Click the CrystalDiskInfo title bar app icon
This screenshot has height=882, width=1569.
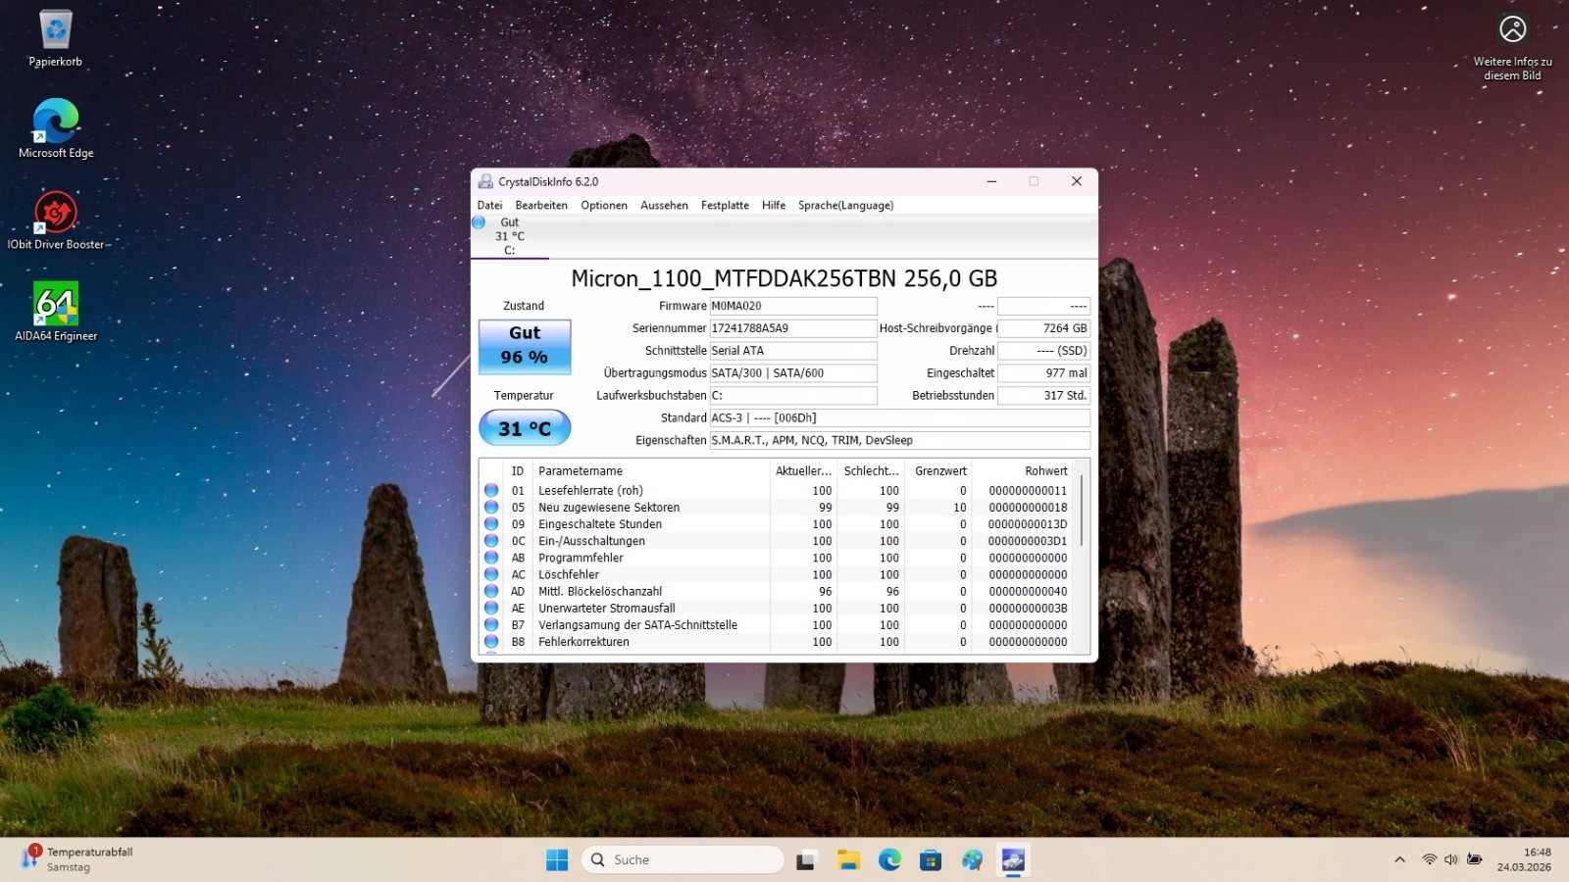pos(484,181)
